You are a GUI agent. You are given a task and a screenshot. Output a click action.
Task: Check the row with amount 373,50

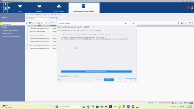click(x=26, y=38)
